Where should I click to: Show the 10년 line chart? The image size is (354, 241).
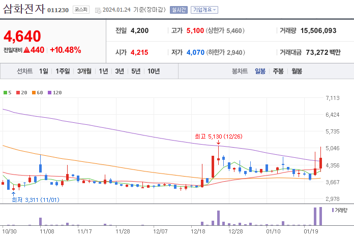click(154, 71)
